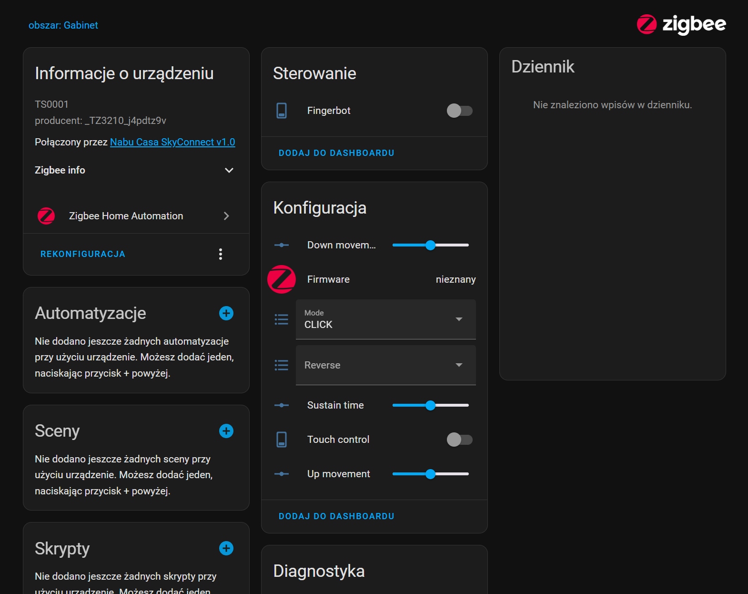Expand the Zigbee info section
This screenshot has width=748, height=594.
click(229, 170)
